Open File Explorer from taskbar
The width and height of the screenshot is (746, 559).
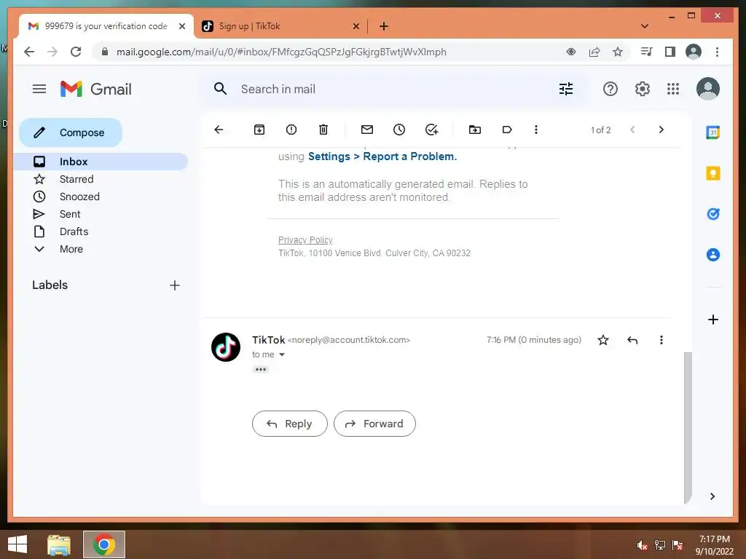click(59, 544)
